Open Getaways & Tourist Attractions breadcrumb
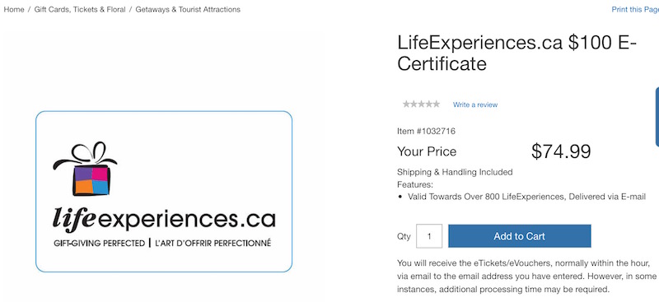Screen dimensions: 659x302 (x=188, y=9)
